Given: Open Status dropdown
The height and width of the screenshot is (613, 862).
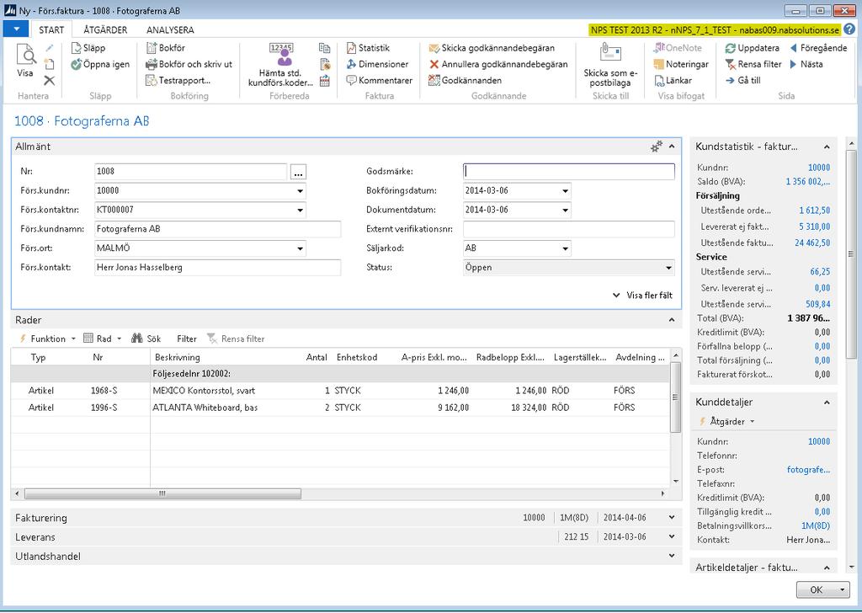Looking at the screenshot, I should click(668, 268).
